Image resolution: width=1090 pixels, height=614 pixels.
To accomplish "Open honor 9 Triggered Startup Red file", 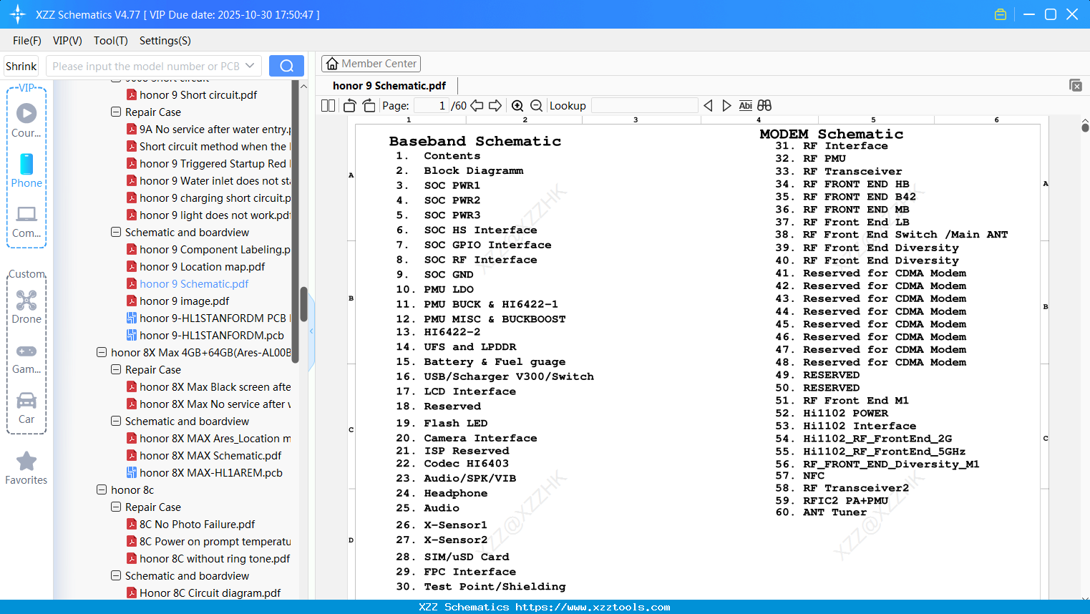I will click(x=208, y=163).
